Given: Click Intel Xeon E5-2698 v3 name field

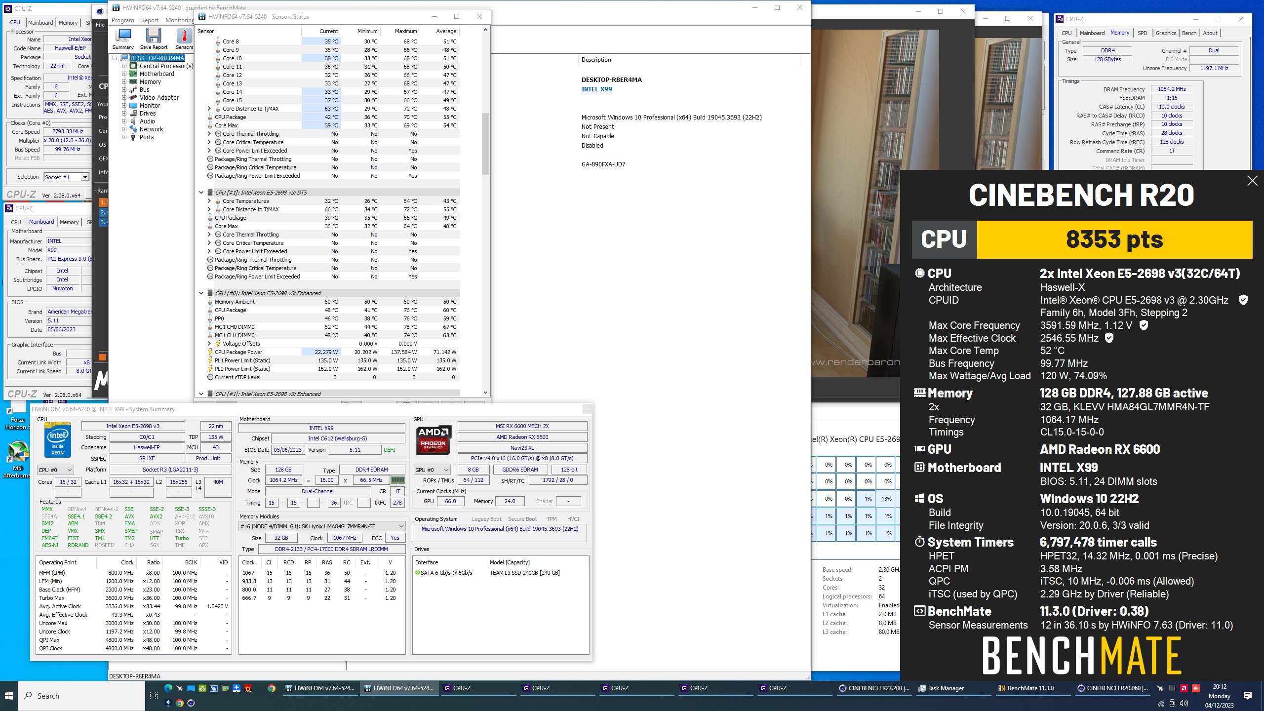Looking at the screenshot, I should click(x=133, y=426).
